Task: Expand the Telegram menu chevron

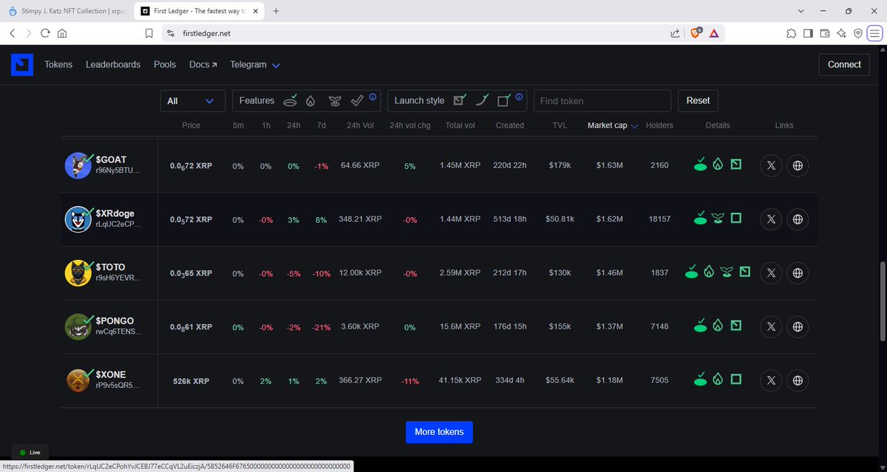Action: pos(276,65)
